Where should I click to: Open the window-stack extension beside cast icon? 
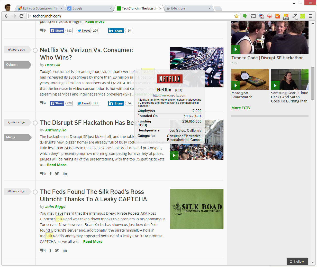(261, 16)
